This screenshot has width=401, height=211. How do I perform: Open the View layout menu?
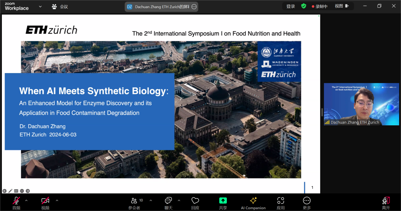pyautogui.click(x=341, y=6)
